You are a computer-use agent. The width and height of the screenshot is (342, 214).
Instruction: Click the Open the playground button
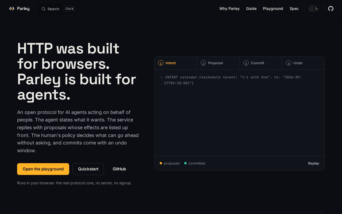pyautogui.click(x=43, y=169)
